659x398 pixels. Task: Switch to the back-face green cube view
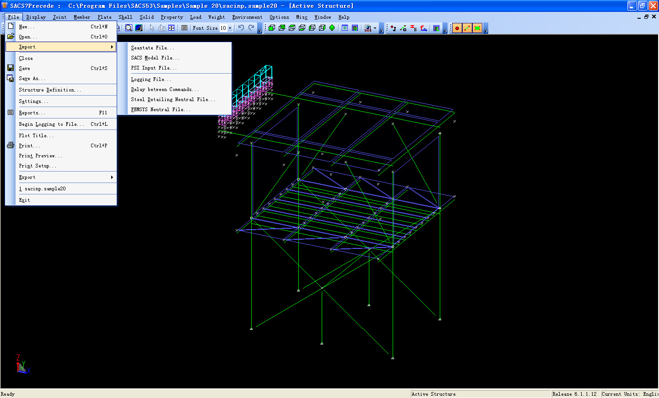coord(282,28)
